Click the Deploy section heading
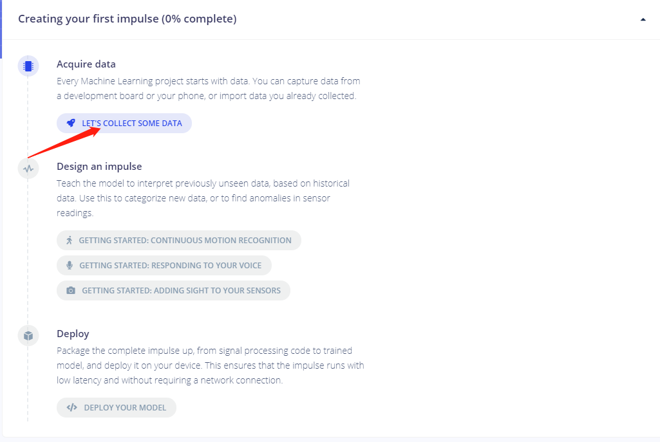The height and width of the screenshot is (442, 660). click(72, 333)
